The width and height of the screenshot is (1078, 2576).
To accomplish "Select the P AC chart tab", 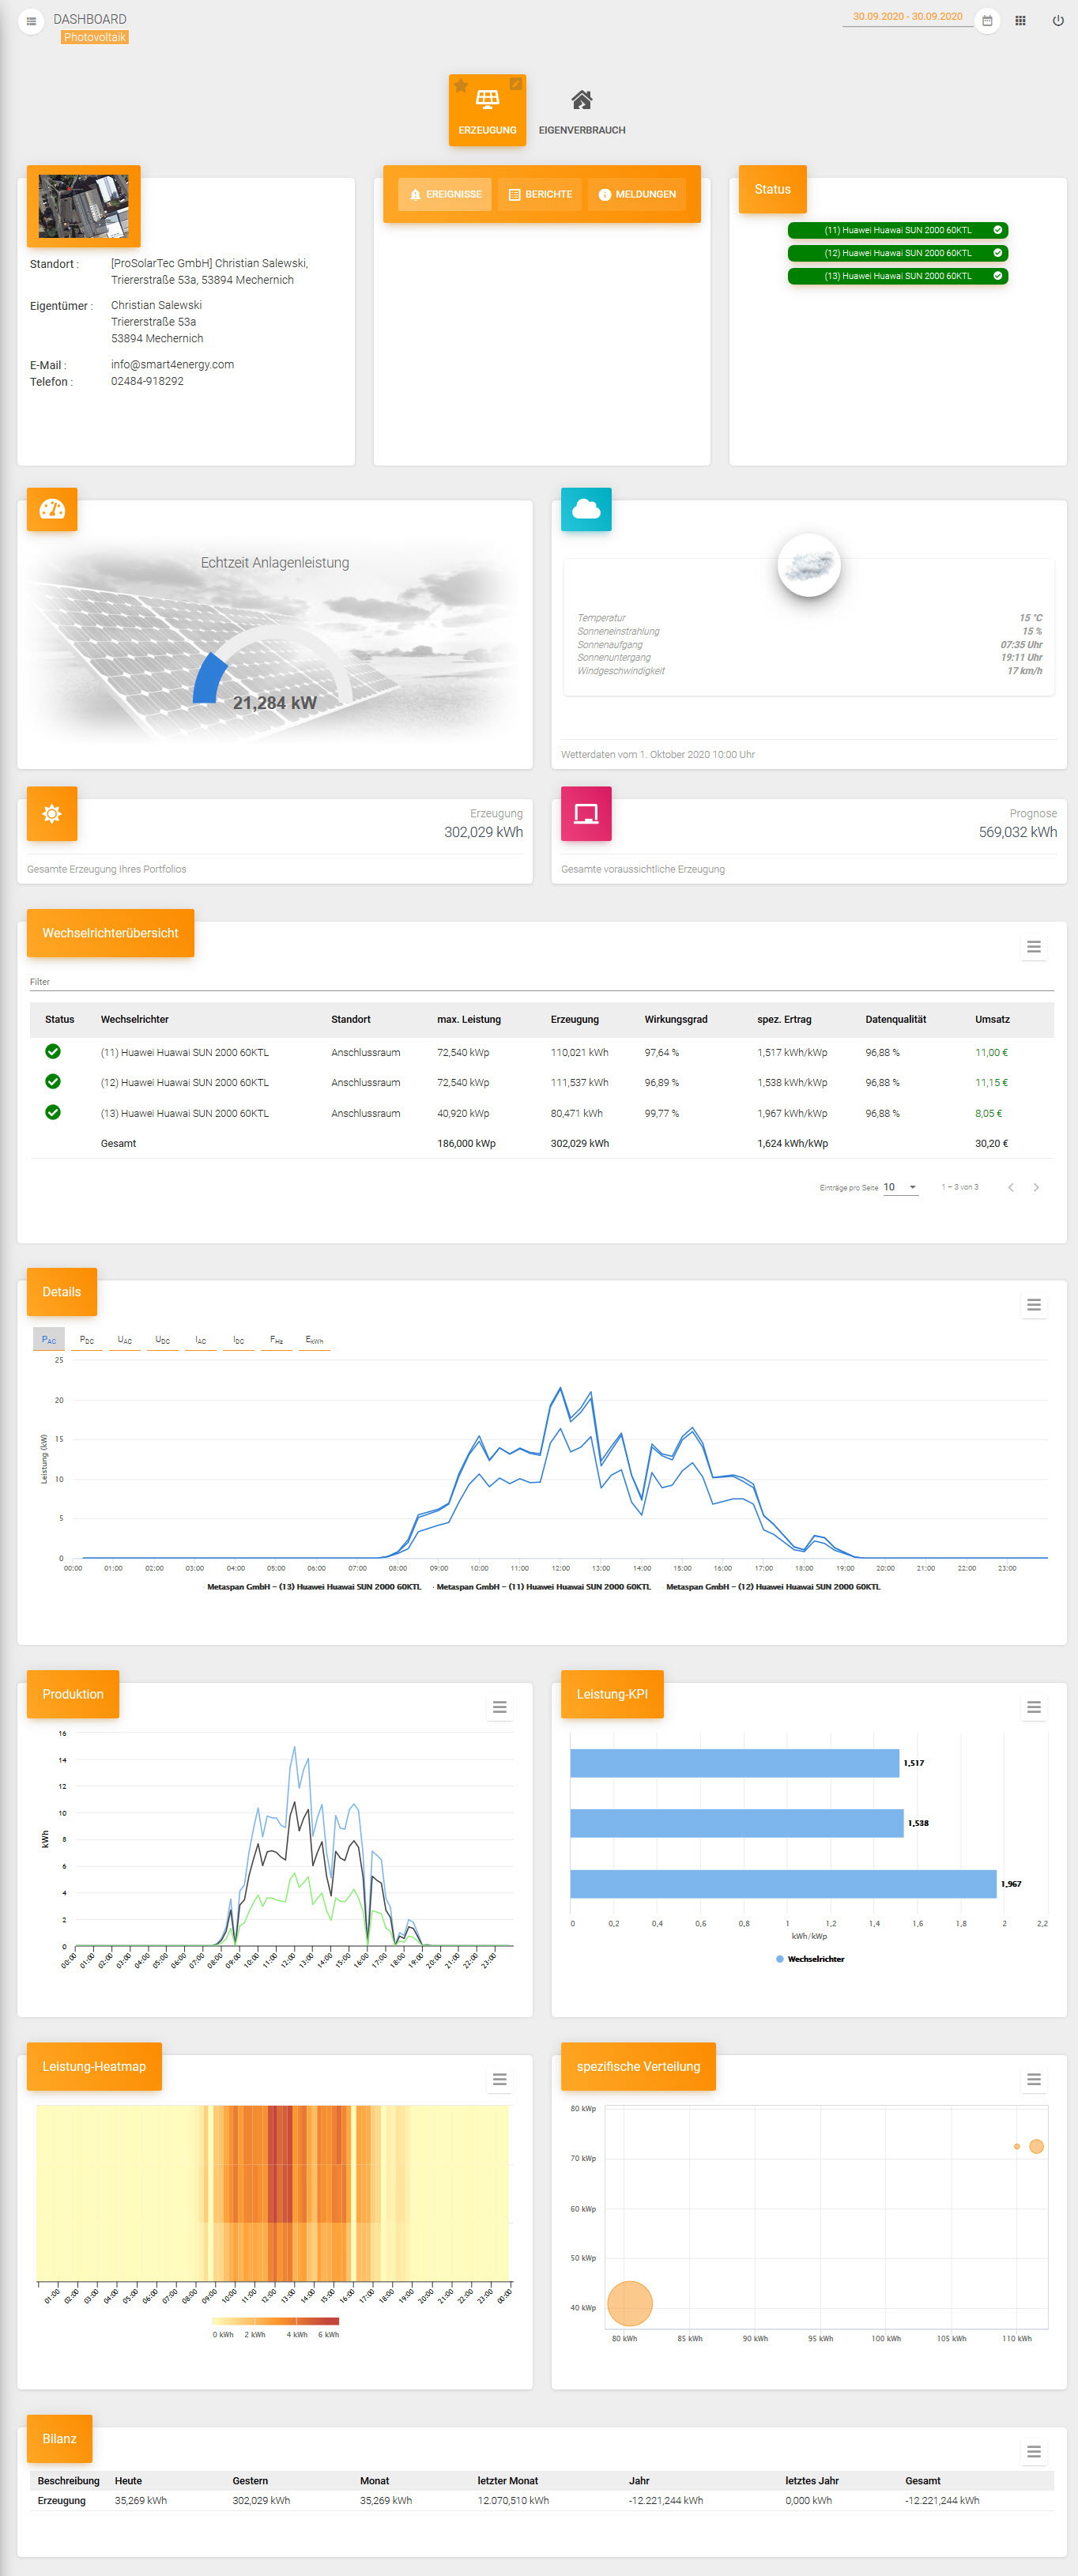I will click(x=49, y=1339).
